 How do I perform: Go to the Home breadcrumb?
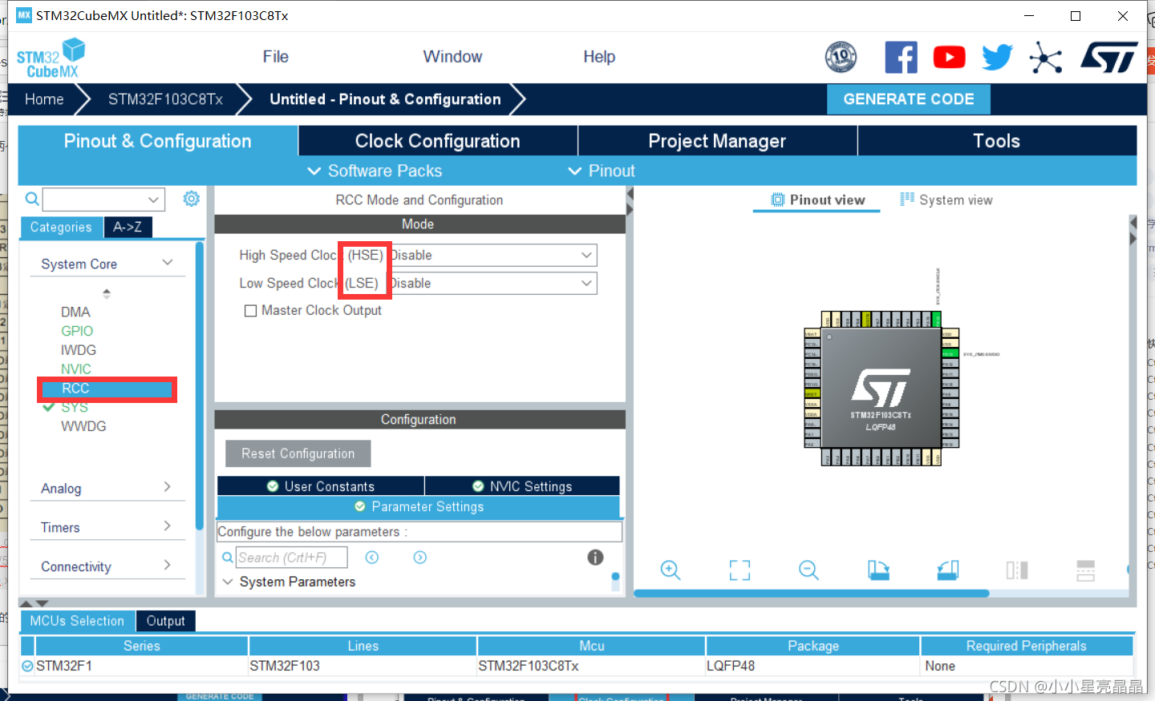(x=44, y=99)
